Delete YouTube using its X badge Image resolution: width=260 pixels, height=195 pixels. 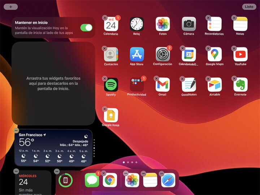coord(234,48)
